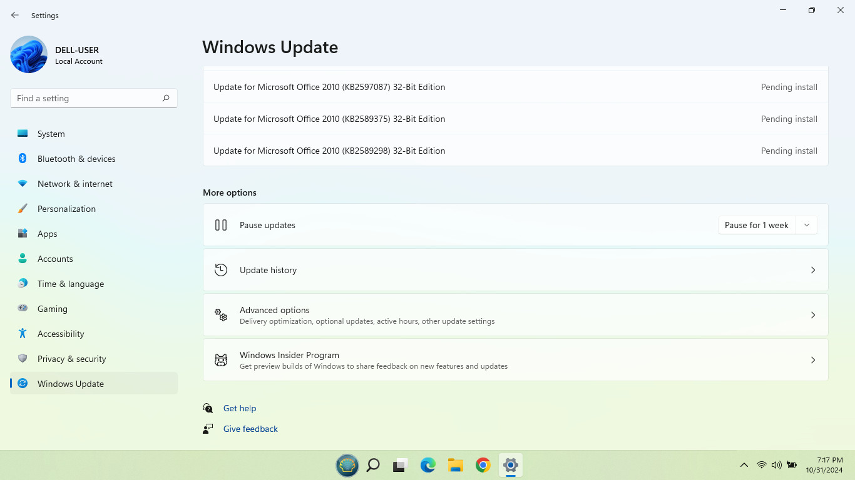Open Personalization settings
855x480 pixels.
(94, 209)
